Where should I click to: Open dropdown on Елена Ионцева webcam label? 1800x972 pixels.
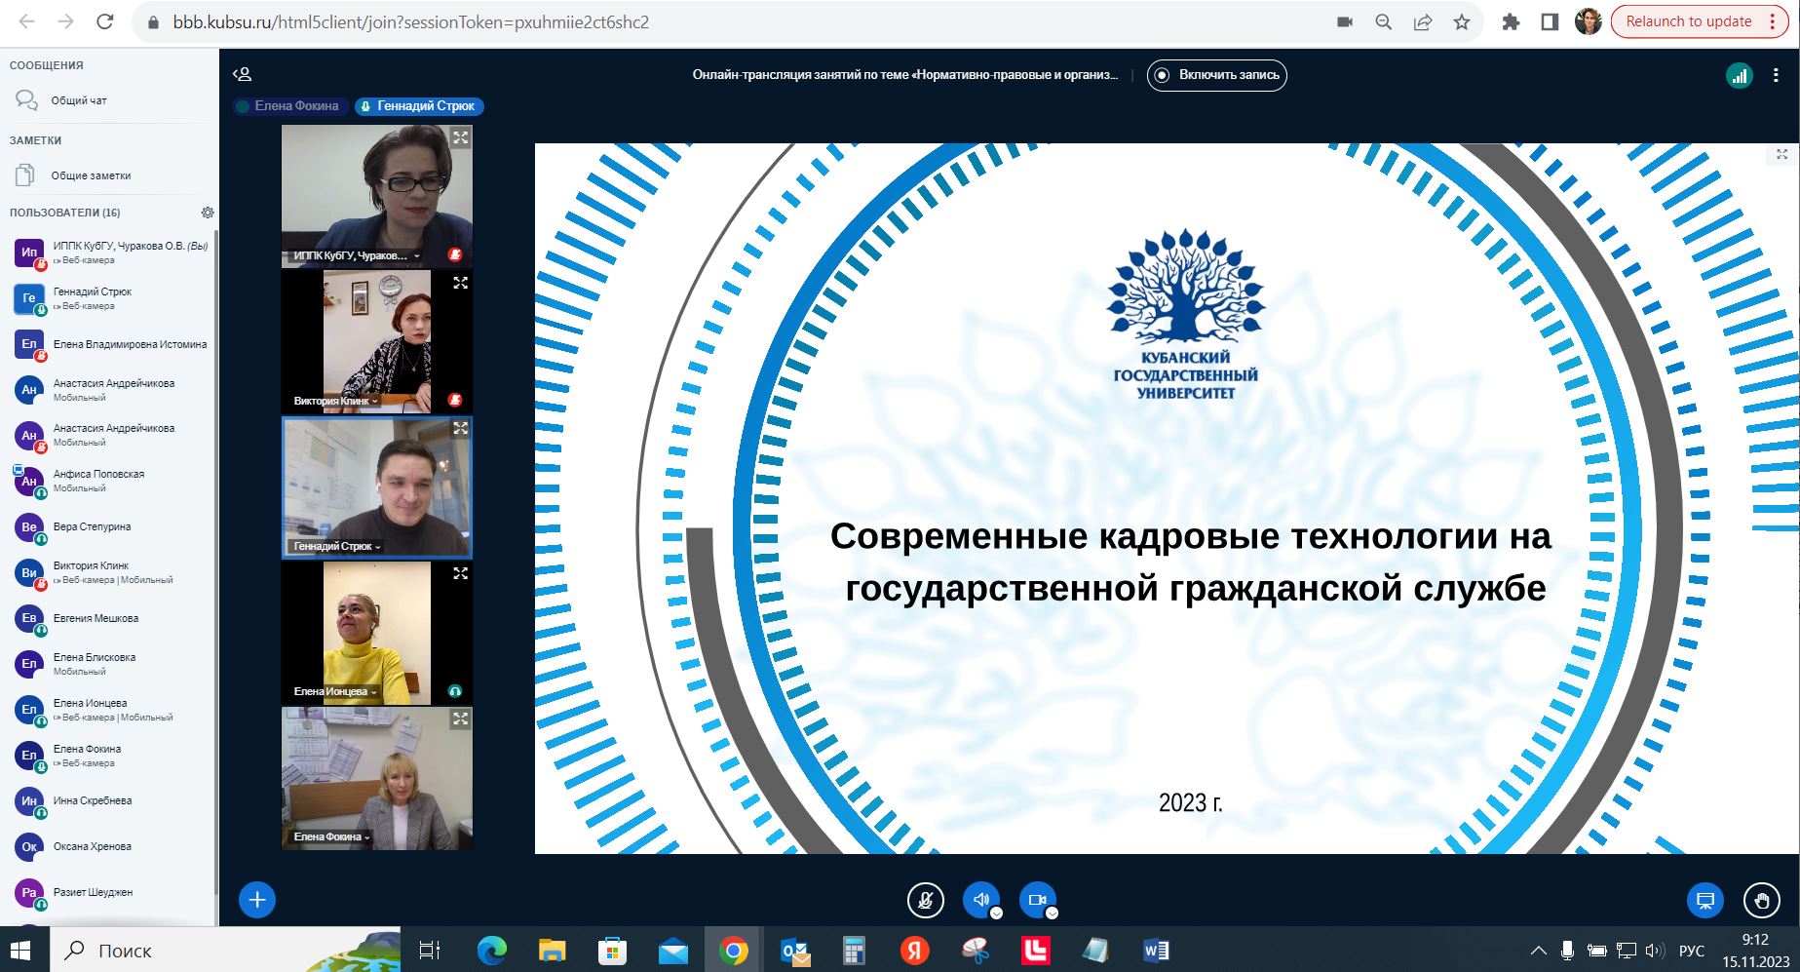pyautogui.click(x=334, y=691)
